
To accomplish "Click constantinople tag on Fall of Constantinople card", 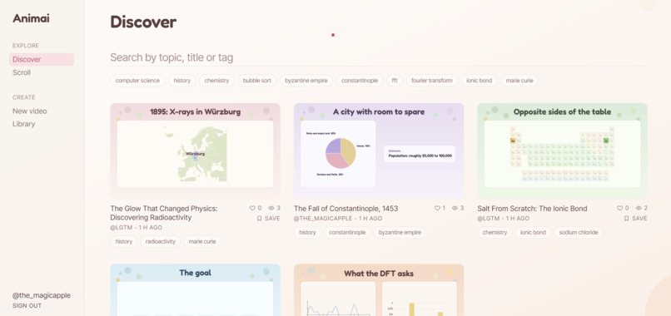I will click(x=347, y=233).
